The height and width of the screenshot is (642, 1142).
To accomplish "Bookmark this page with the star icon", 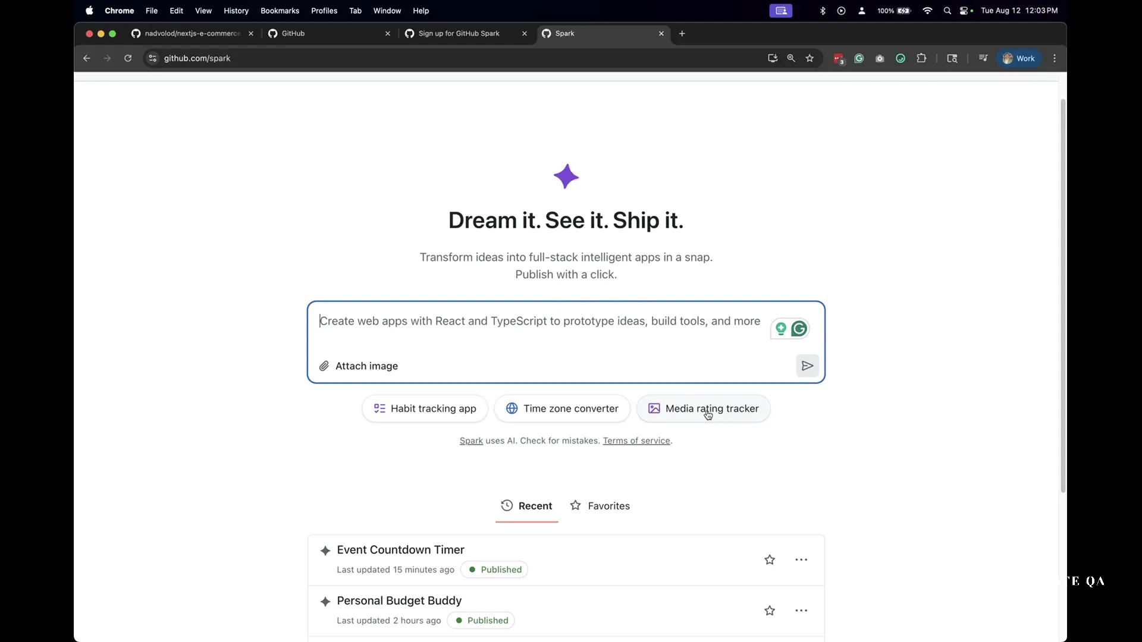I will point(810,58).
